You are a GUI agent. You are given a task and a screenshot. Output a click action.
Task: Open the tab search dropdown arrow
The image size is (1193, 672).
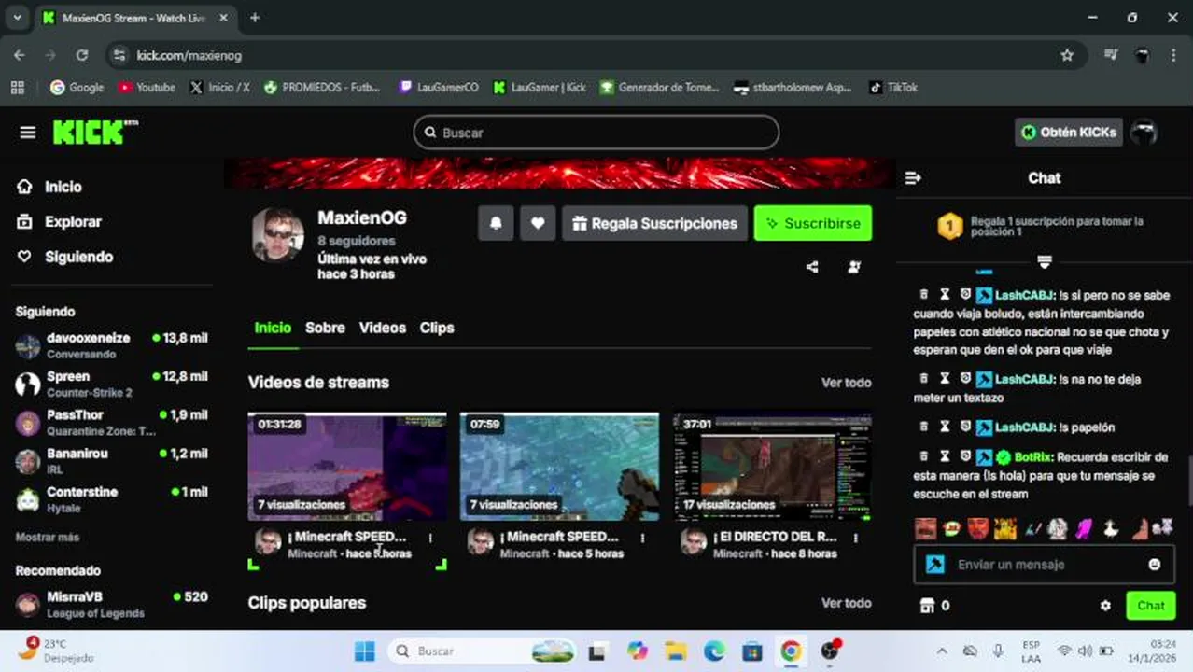(x=17, y=18)
